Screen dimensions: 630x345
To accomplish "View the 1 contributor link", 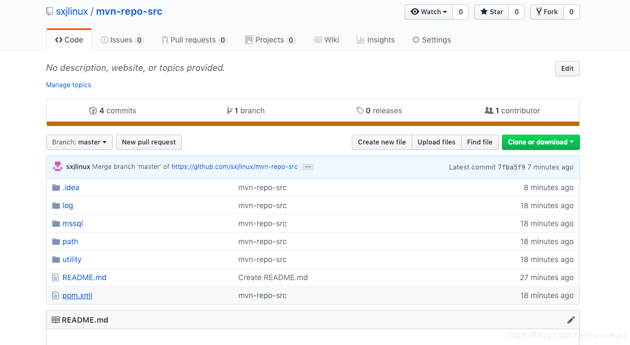I will tap(512, 111).
